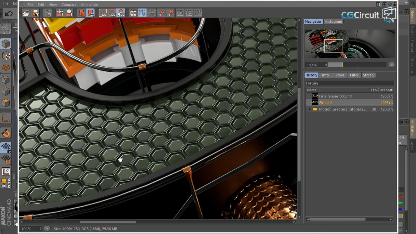Click the Navigator preview thumbnail
The width and height of the screenshot is (416, 234).
click(350, 44)
